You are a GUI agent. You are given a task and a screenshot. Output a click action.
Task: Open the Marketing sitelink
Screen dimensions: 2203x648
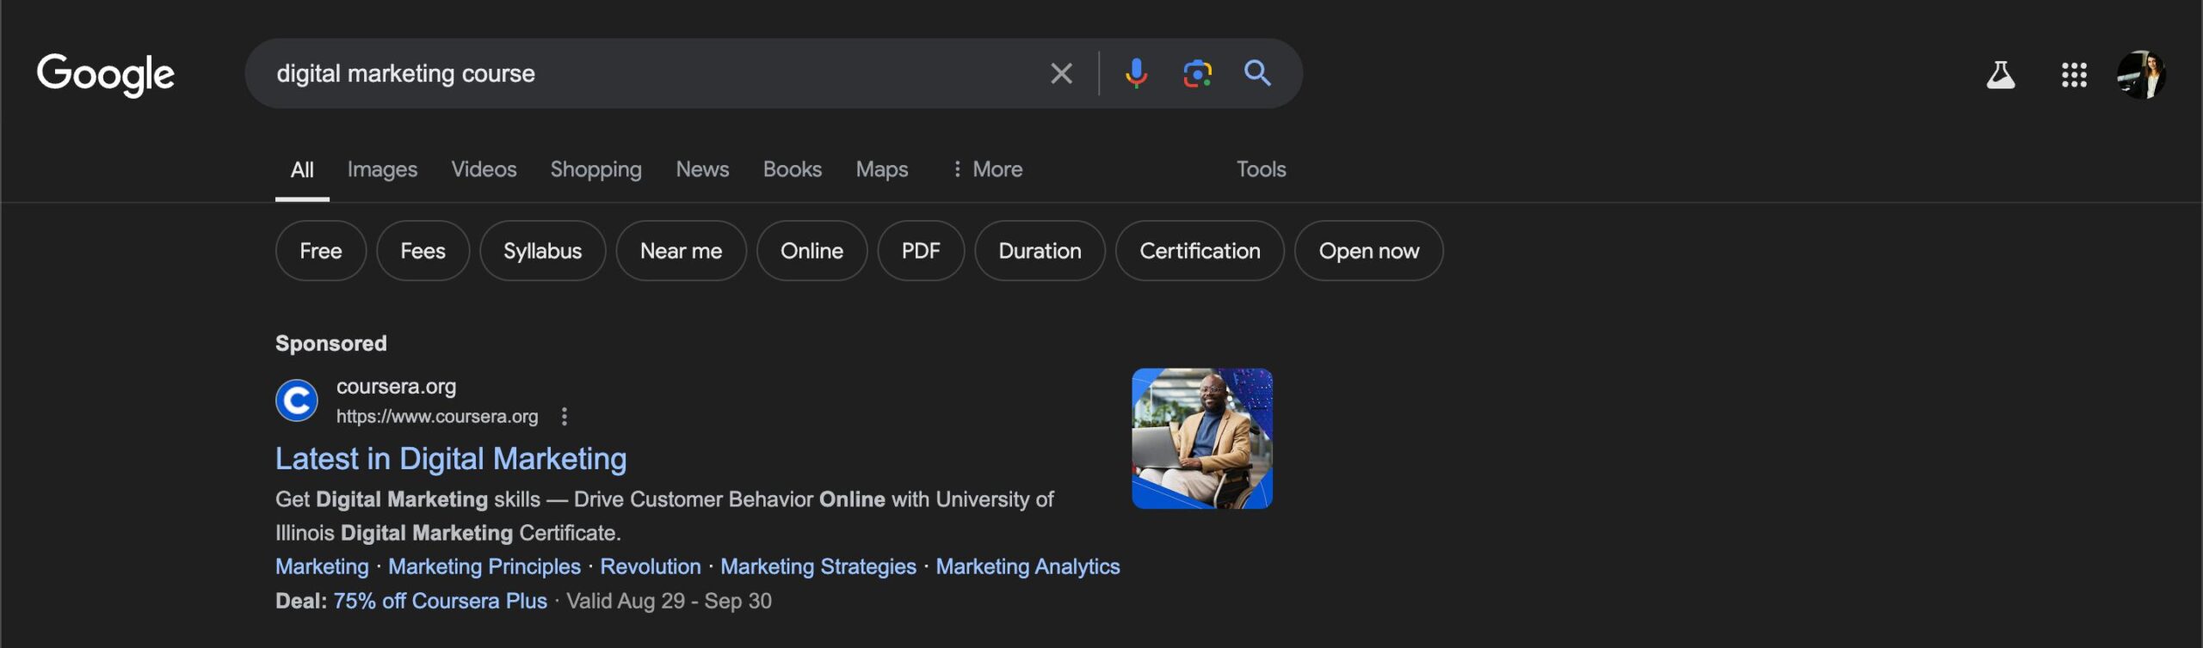pos(322,567)
